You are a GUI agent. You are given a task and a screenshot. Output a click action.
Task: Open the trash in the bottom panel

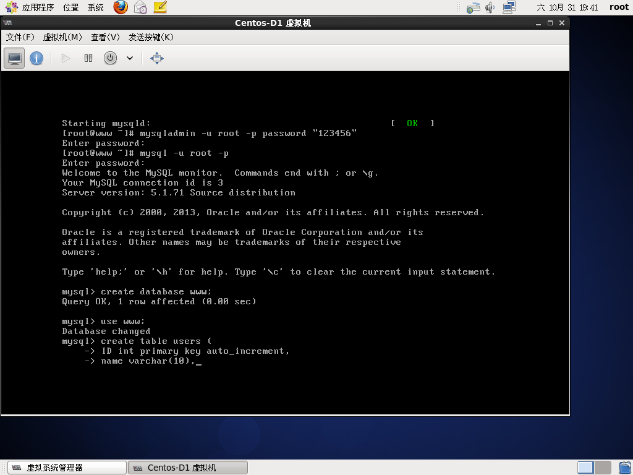pyautogui.click(x=625, y=468)
